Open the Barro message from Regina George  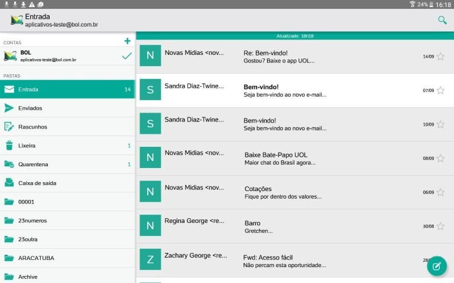[295, 226]
